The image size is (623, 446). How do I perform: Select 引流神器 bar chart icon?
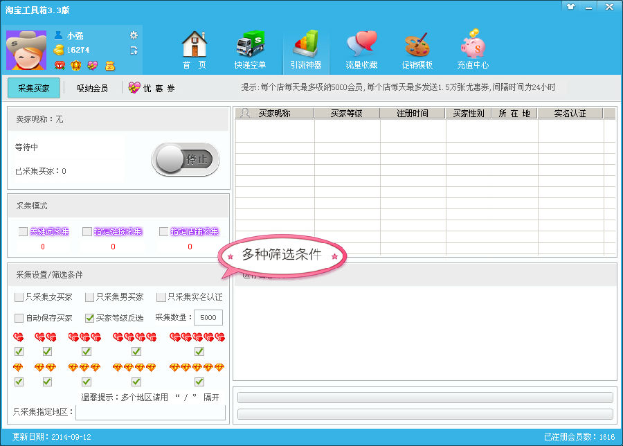tap(306, 50)
